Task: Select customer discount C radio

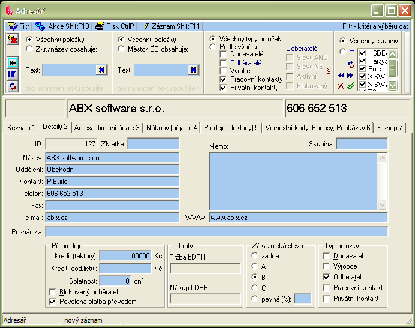Action: (x=255, y=288)
